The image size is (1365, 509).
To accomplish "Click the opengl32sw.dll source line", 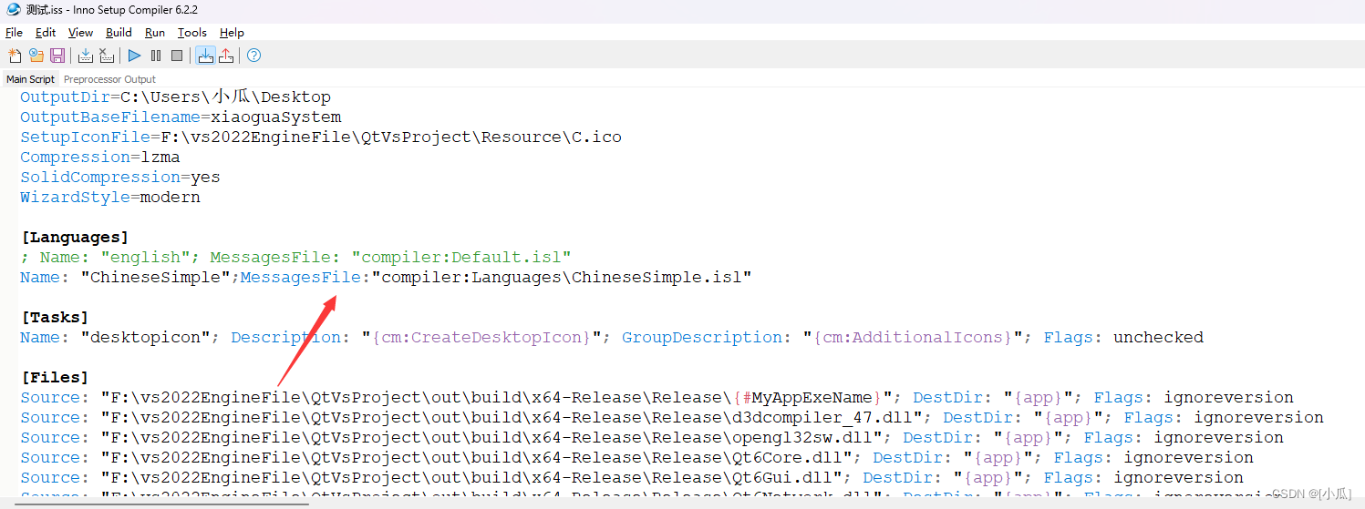I will coord(652,437).
